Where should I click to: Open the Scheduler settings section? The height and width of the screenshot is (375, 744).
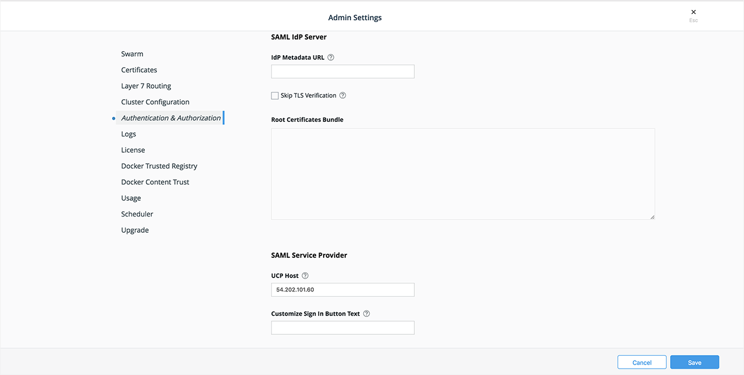tap(137, 214)
